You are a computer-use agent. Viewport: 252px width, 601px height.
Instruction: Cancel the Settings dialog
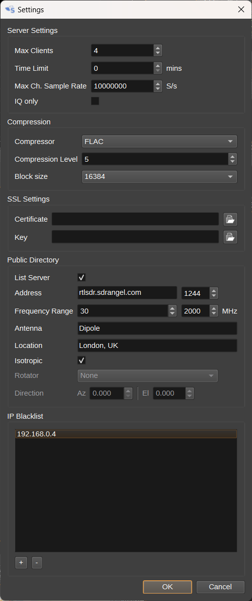[x=221, y=587]
